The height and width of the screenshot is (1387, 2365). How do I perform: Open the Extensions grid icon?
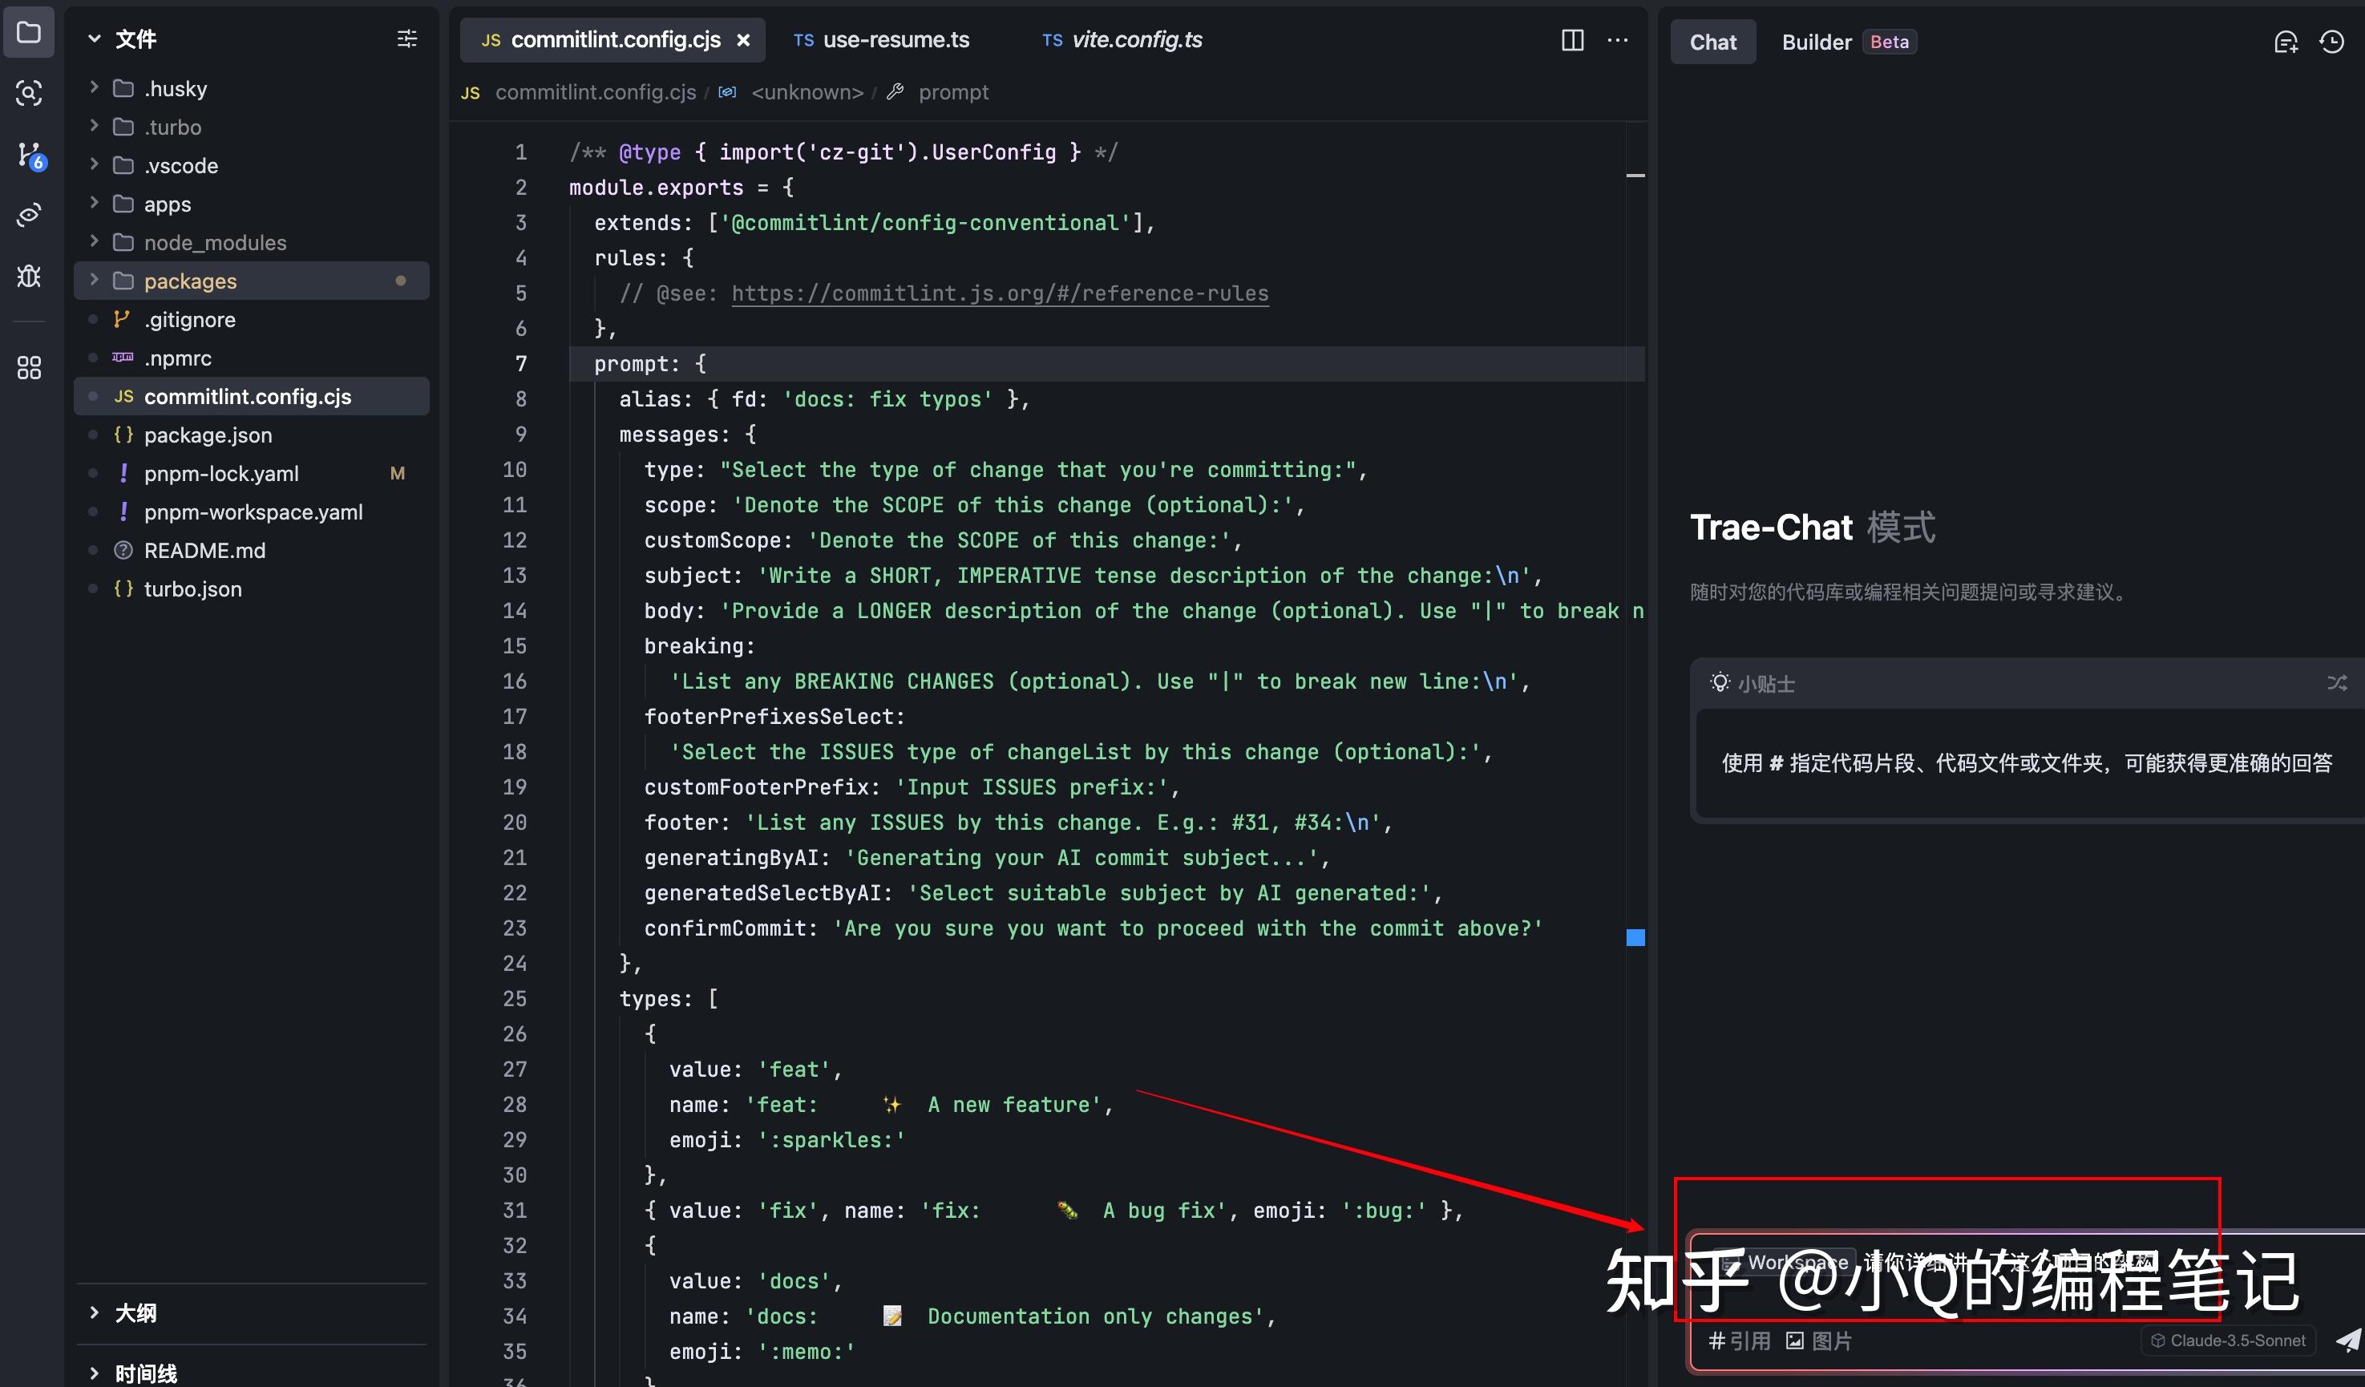pyautogui.click(x=29, y=369)
